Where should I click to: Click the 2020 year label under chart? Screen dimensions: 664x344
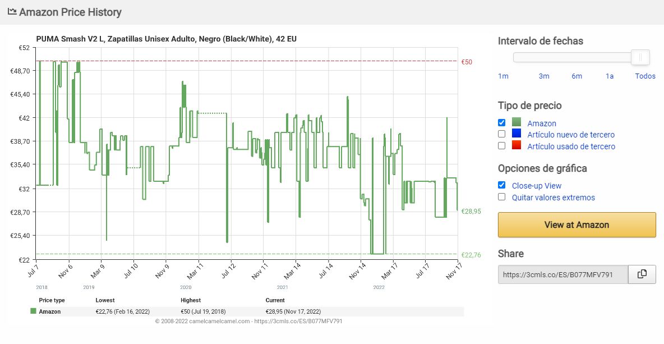pyautogui.click(x=186, y=287)
